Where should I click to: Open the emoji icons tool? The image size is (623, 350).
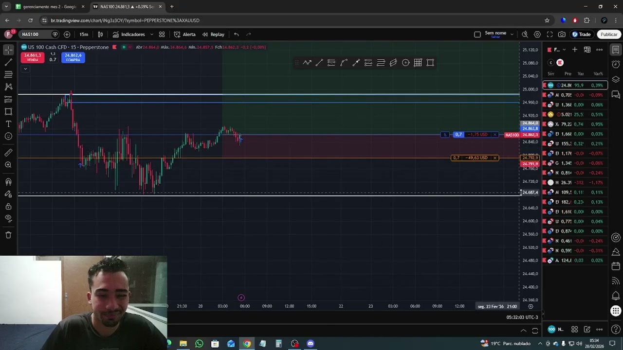pos(8,136)
